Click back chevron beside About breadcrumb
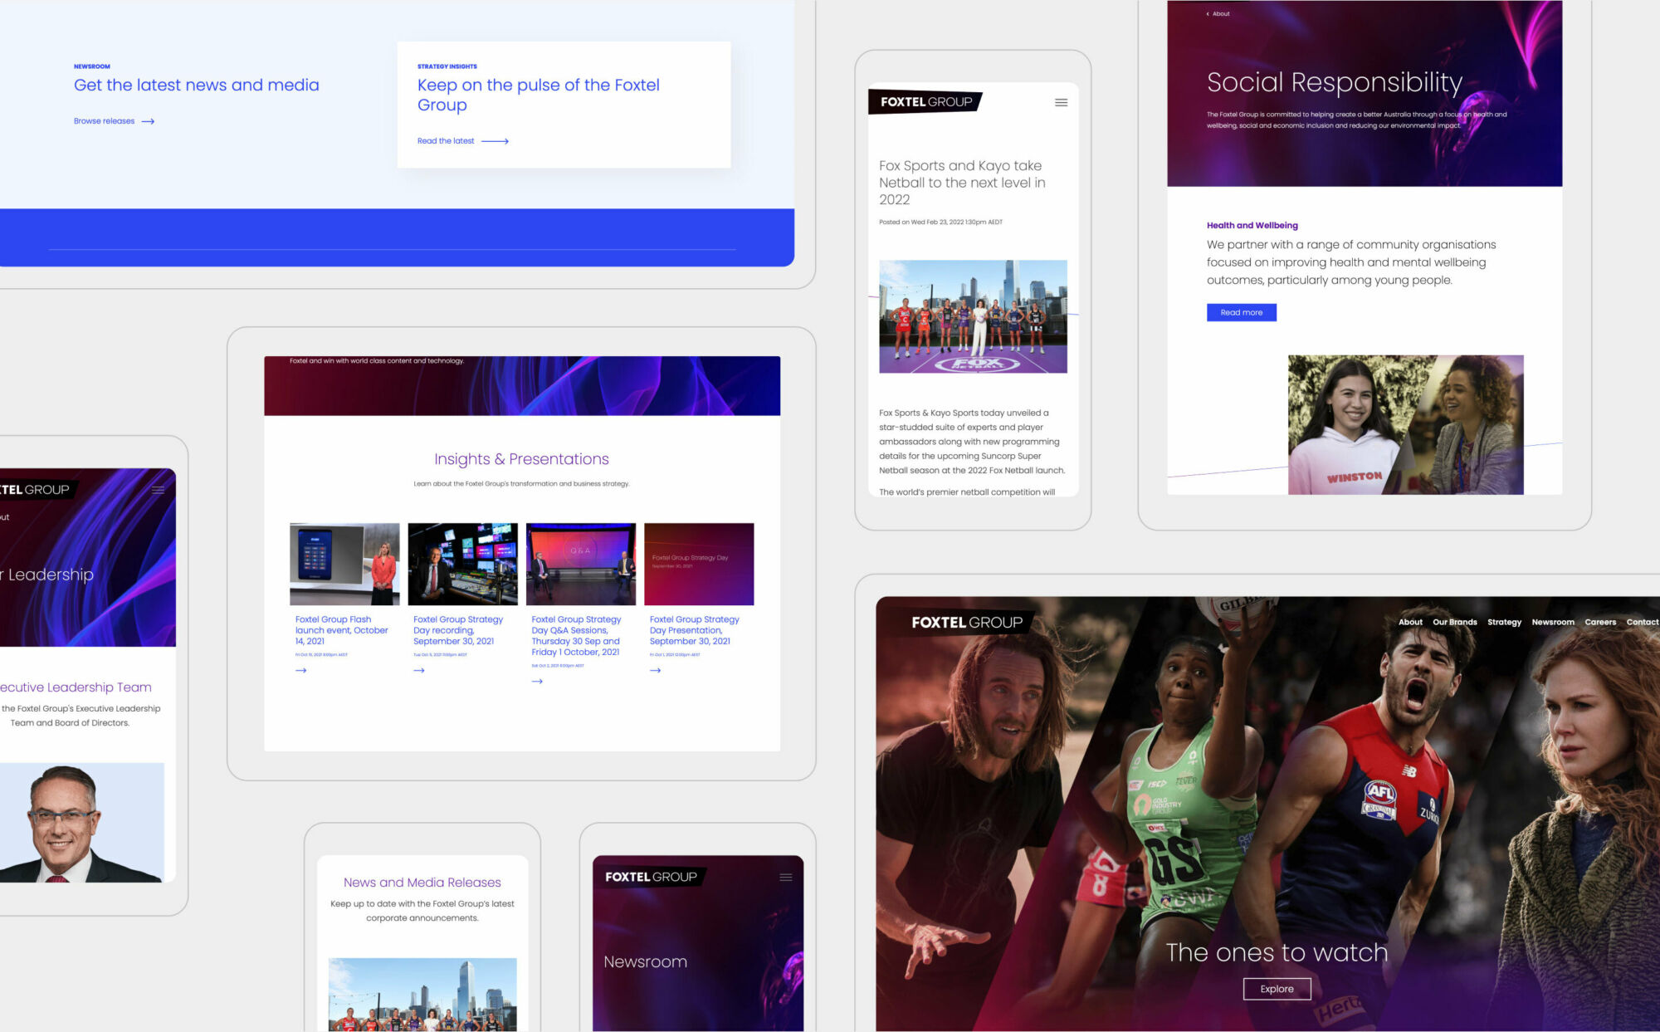 (x=1208, y=14)
